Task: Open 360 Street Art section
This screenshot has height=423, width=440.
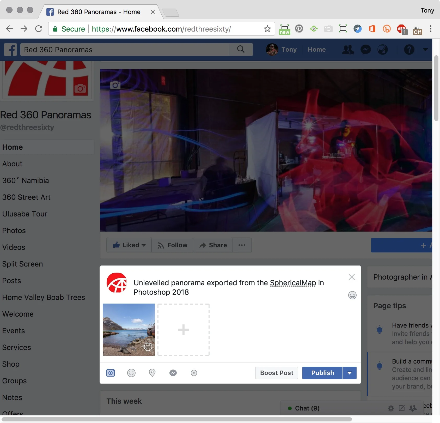Action: click(x=26, y=197)
